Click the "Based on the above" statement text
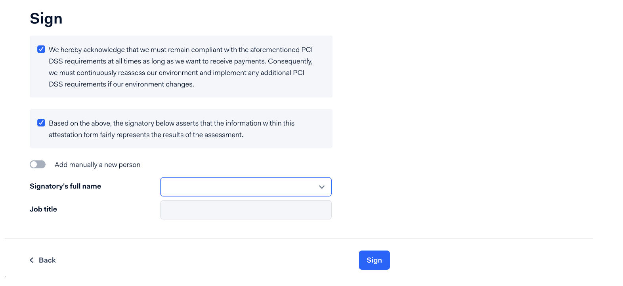Screen dimensions: 623x286 pyautogui.click(x=171, y=123)
